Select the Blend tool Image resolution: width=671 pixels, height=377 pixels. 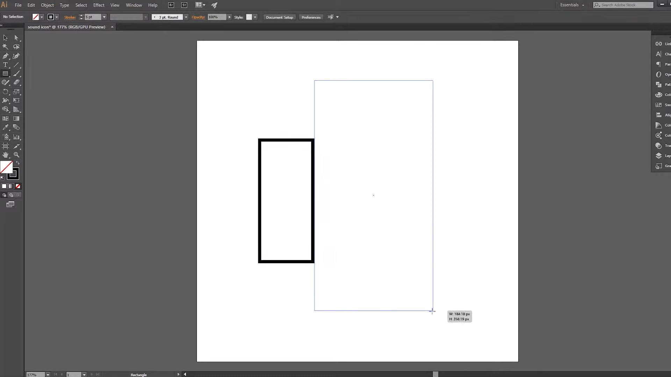point(16,128)
